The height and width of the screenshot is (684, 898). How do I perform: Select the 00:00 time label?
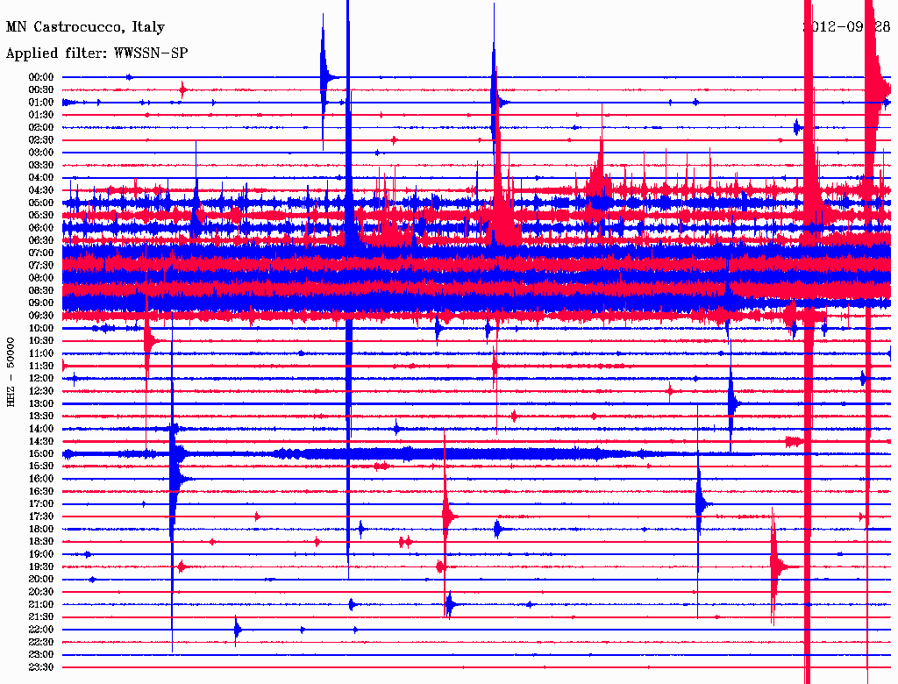click(x=41, y=77)
